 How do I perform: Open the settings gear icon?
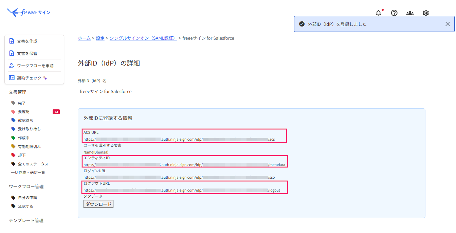[x=426, y=13]
